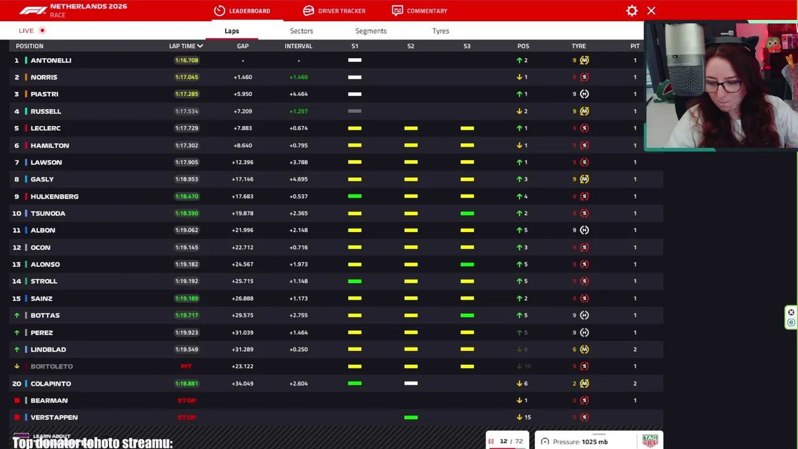Select driver NORRIS in the leaderboard
Viewport: 798px width, 449px height.
click(44, 77)
